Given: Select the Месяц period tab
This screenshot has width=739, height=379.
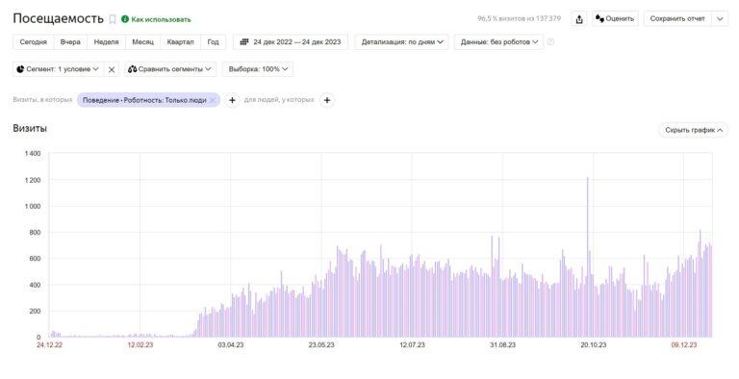Looking at the screenshot, I should pos(142,42).
